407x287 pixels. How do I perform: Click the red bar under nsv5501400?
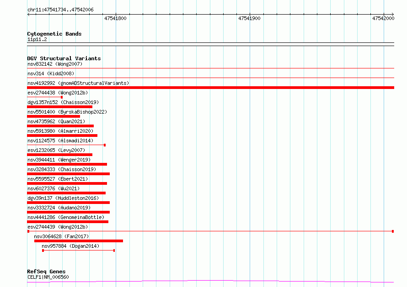tap(54, 116)
